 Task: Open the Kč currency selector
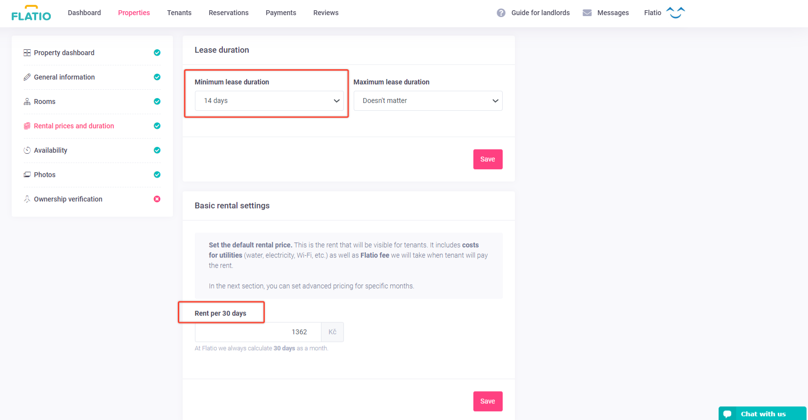point(332,332)
